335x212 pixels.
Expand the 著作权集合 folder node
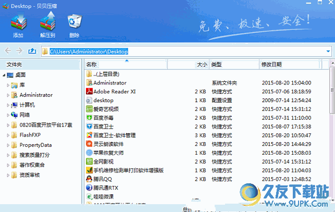coord(8,165)
